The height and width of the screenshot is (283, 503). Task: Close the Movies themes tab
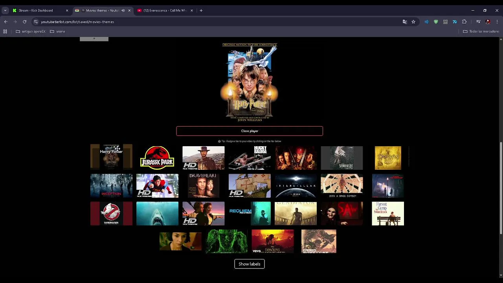[129, 11]
